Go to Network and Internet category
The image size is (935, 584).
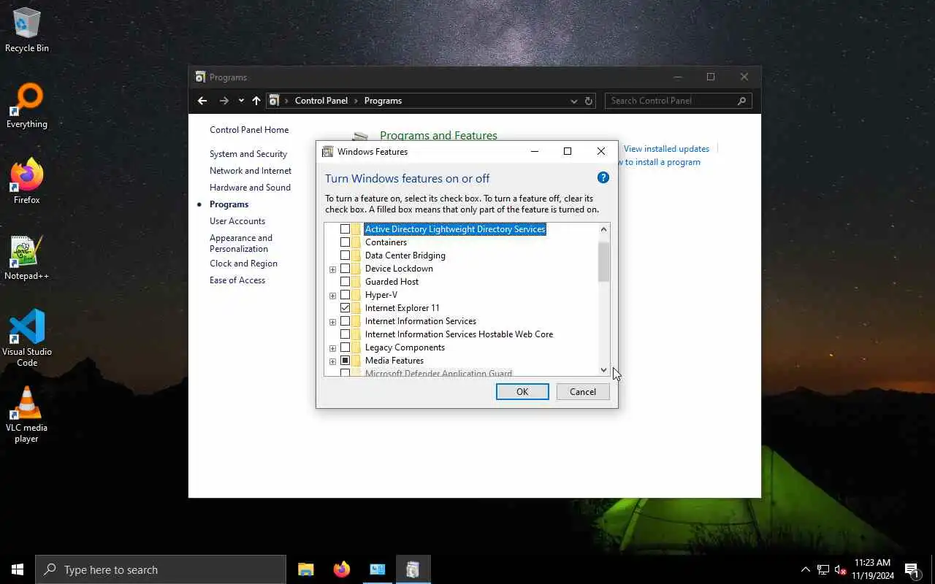[251, 171]
